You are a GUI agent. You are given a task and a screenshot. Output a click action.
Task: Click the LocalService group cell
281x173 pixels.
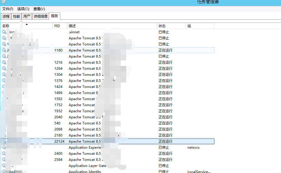coord(199,172)
